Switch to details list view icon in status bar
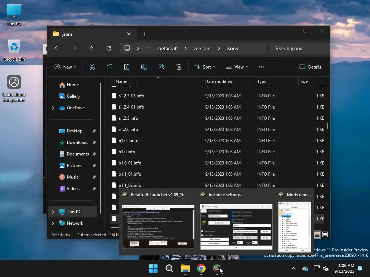The height and width of the screenshot is (277, 370). tap(317, 234)
